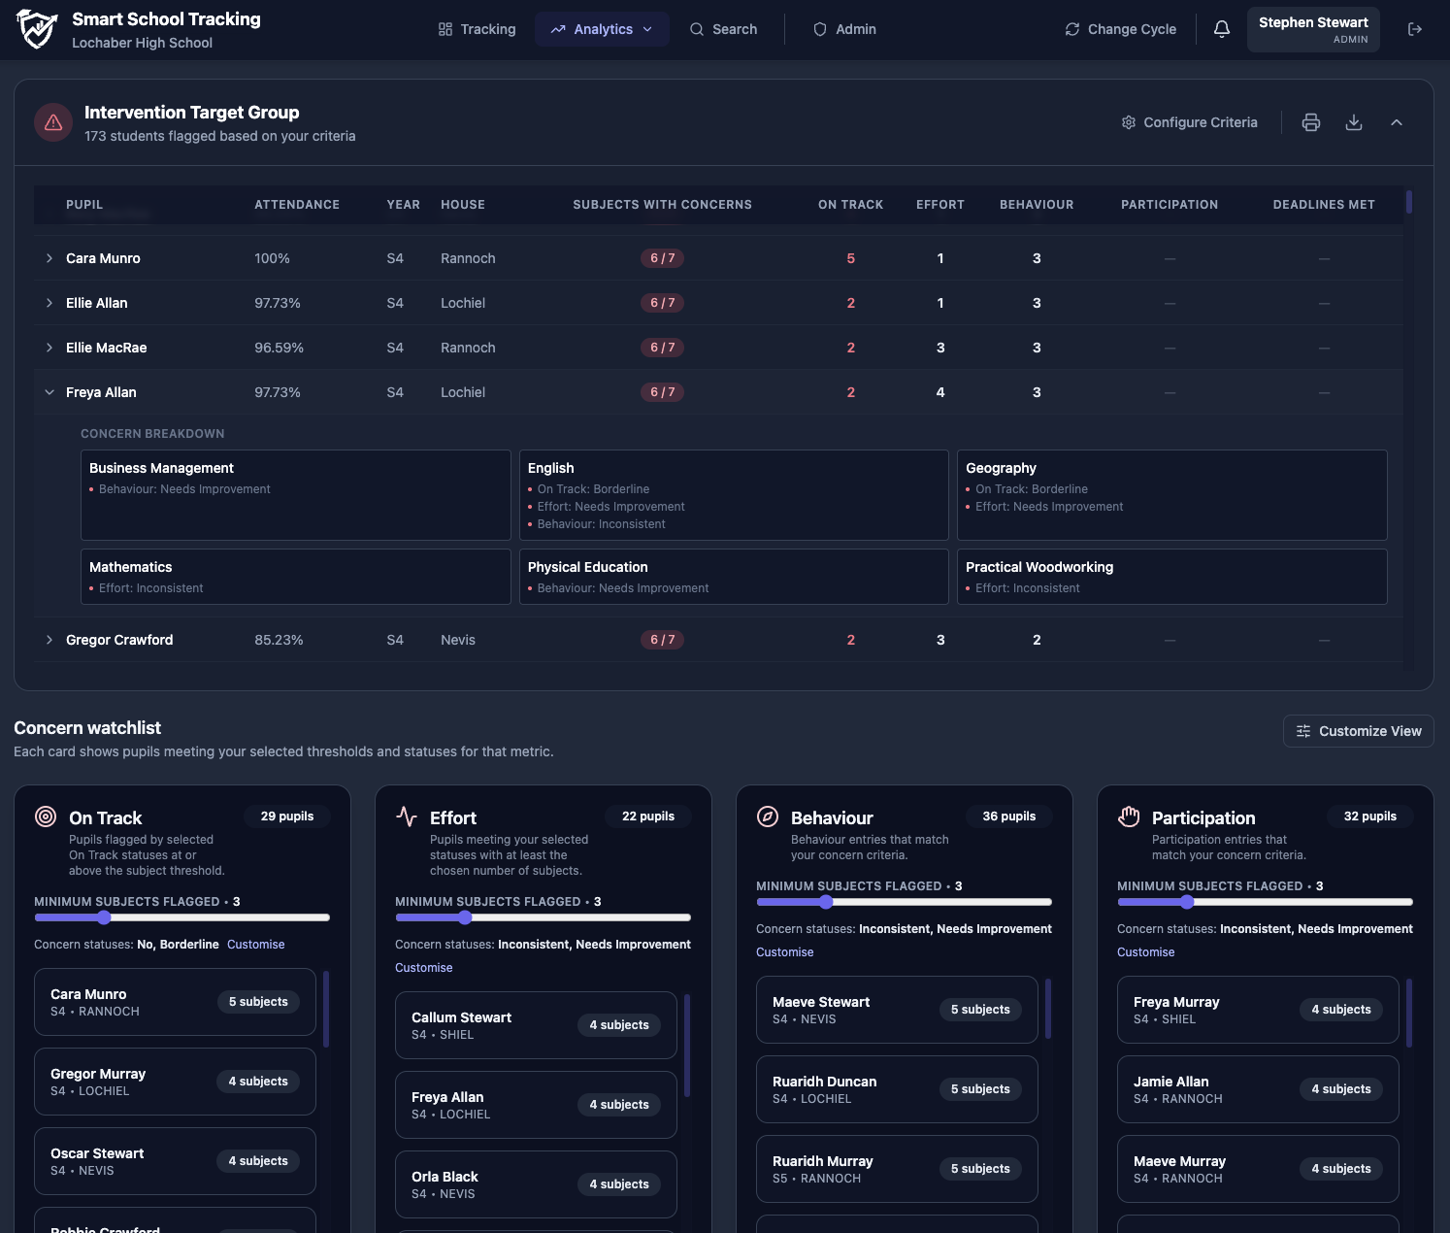
Task: Switch to the Tracking section
Action: point(477,29)
